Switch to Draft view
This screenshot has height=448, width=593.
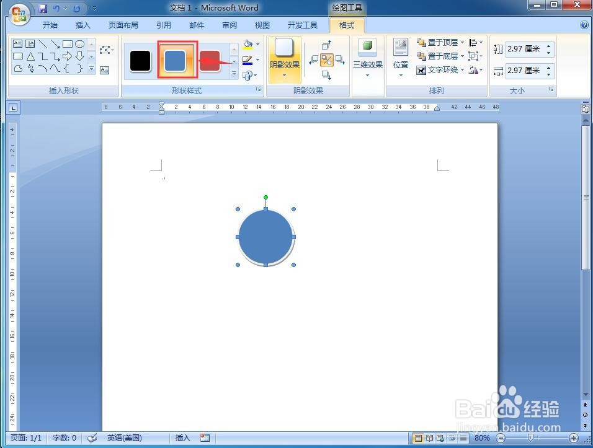pyautogui.click(x=463, y=438)
